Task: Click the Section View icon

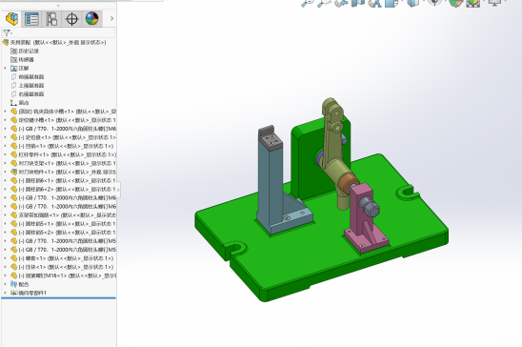Action: point(358,3)
